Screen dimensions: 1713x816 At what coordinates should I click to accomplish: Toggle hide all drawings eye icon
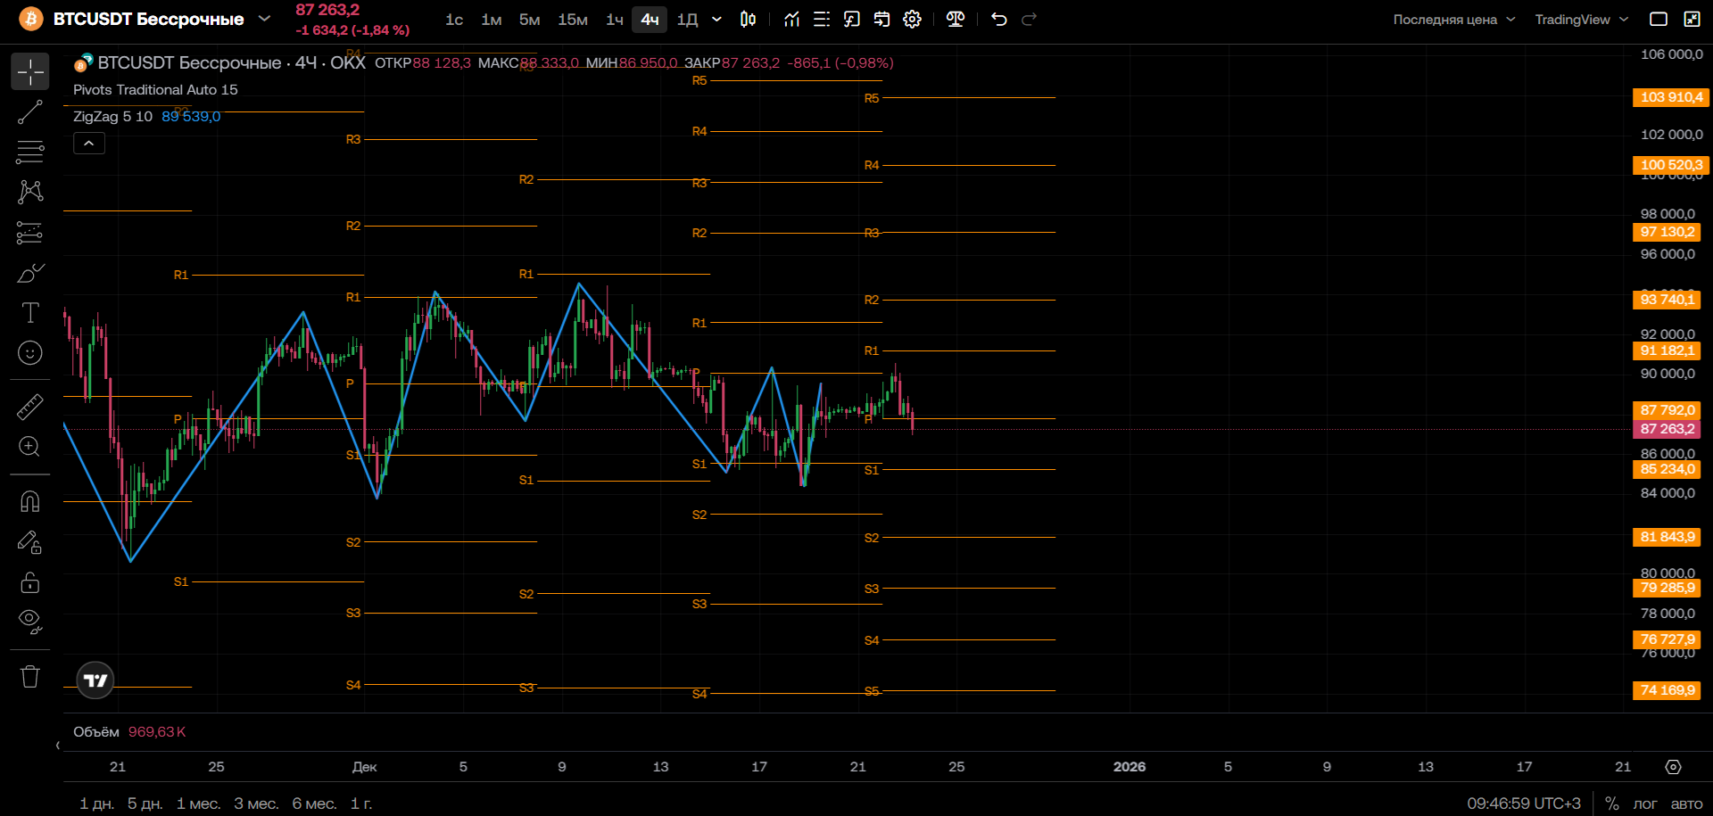(30, 622)
